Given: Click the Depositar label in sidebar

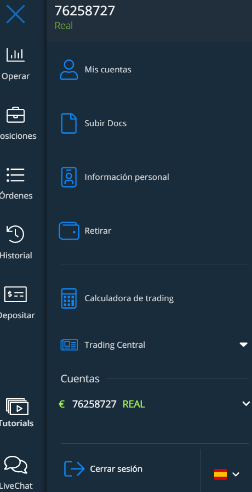Looking at the screenshot, I should tap(17, 315).
